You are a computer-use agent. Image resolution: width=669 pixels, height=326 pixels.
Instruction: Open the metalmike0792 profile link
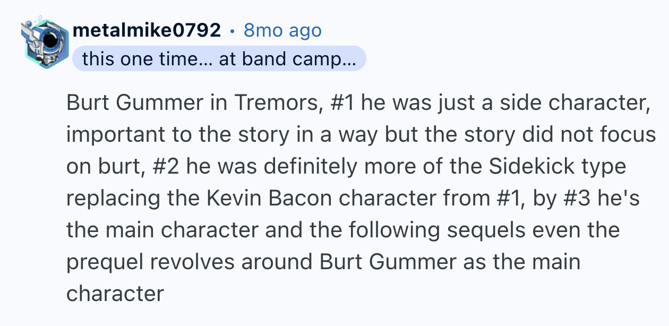tap(146, 30)
